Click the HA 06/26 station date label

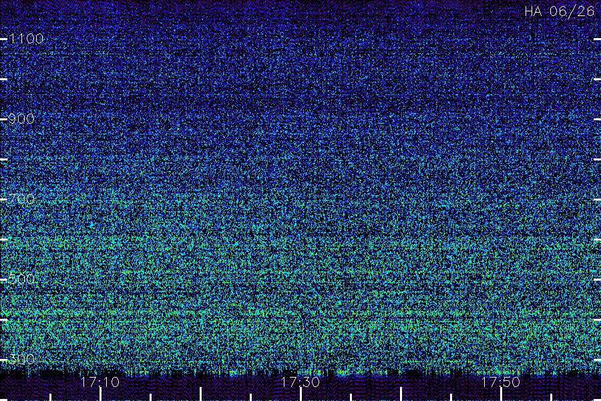tap(559, 11)
